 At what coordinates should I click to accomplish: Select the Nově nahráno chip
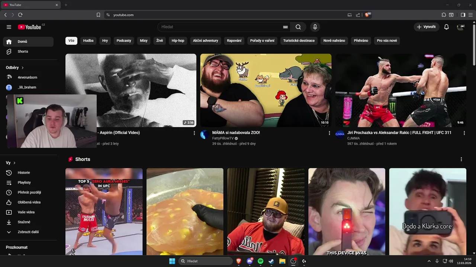(x=334, y=40)
